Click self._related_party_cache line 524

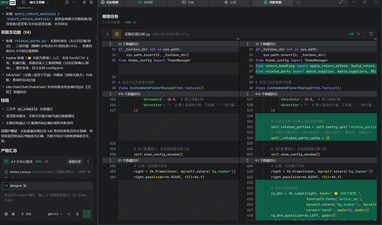301,138
